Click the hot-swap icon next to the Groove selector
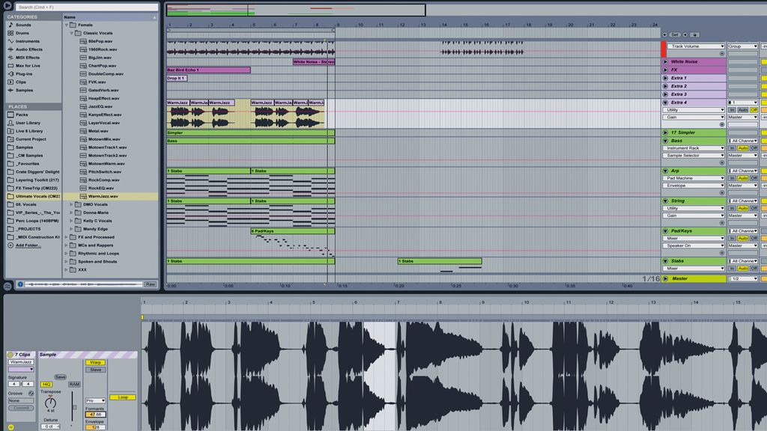Image resolution: width=767 pixels, height=431 pixels. click(x=29, y=394)
